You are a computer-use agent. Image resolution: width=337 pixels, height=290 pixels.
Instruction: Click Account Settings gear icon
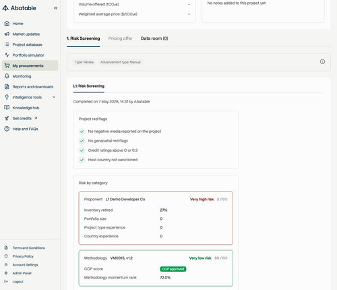pos(6,264)
